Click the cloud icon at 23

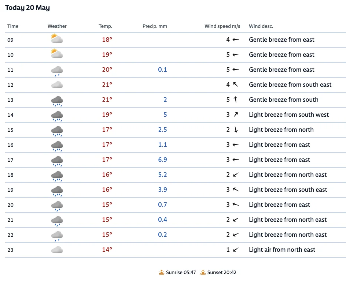coord(57,250)
